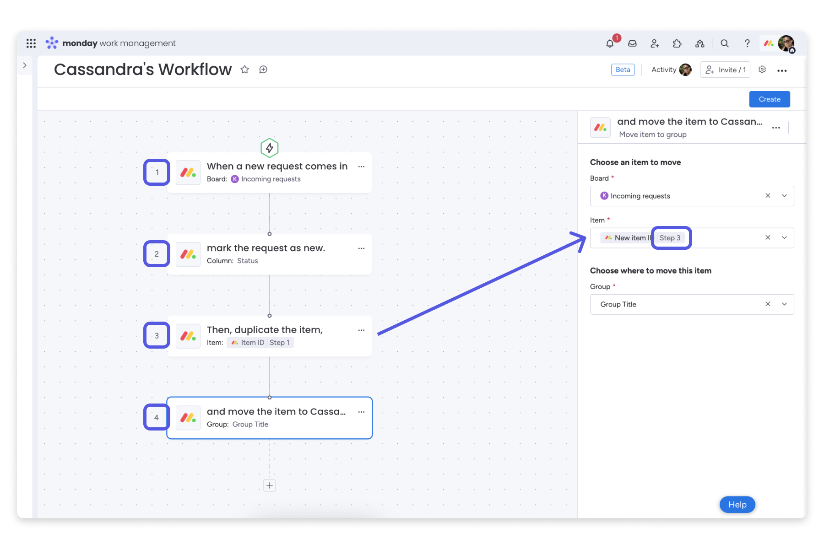Open search from the top bar
The width and height of the screenshot is (824, 549).
click(725, 43)
